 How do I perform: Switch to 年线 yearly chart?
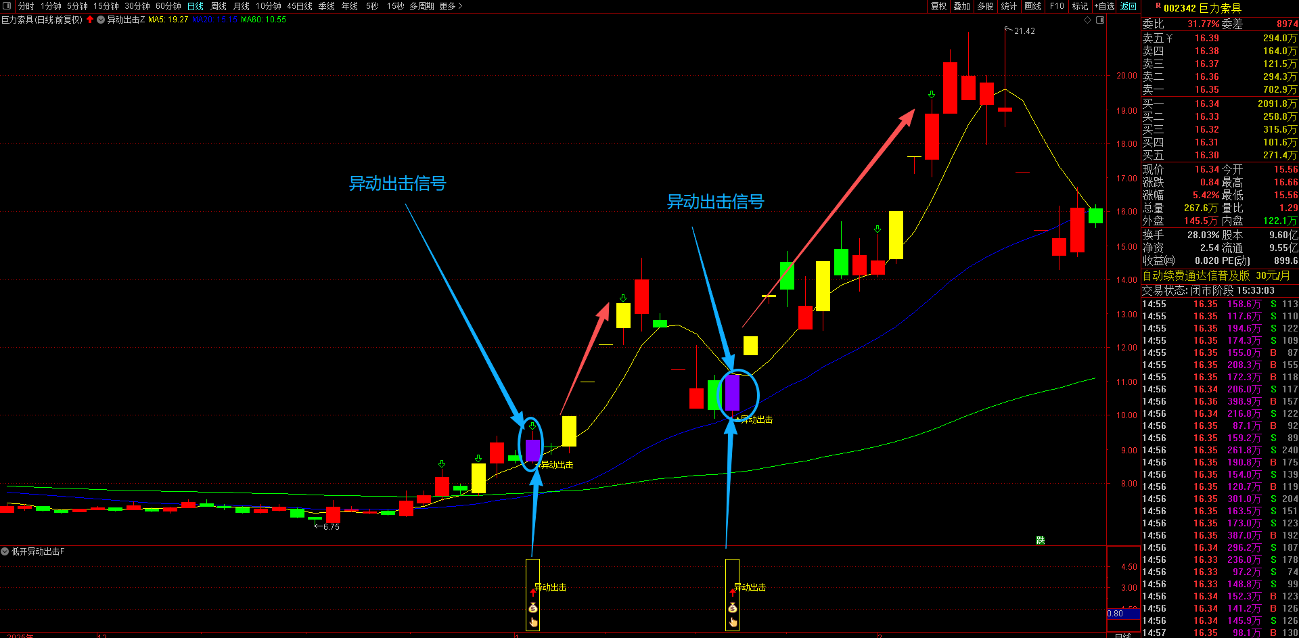tap(350, 6)
